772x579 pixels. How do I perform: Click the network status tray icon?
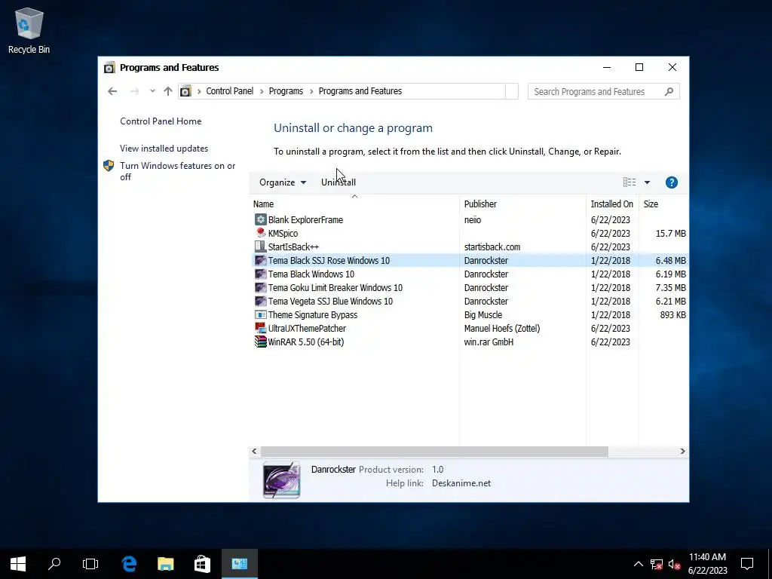(657, 564)
